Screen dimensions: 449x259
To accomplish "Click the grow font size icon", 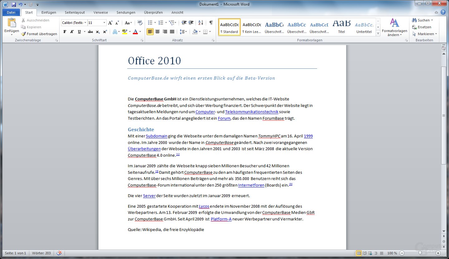I will [110, 23].
